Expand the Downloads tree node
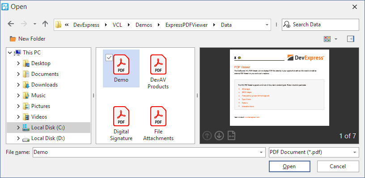 point(18,85)
